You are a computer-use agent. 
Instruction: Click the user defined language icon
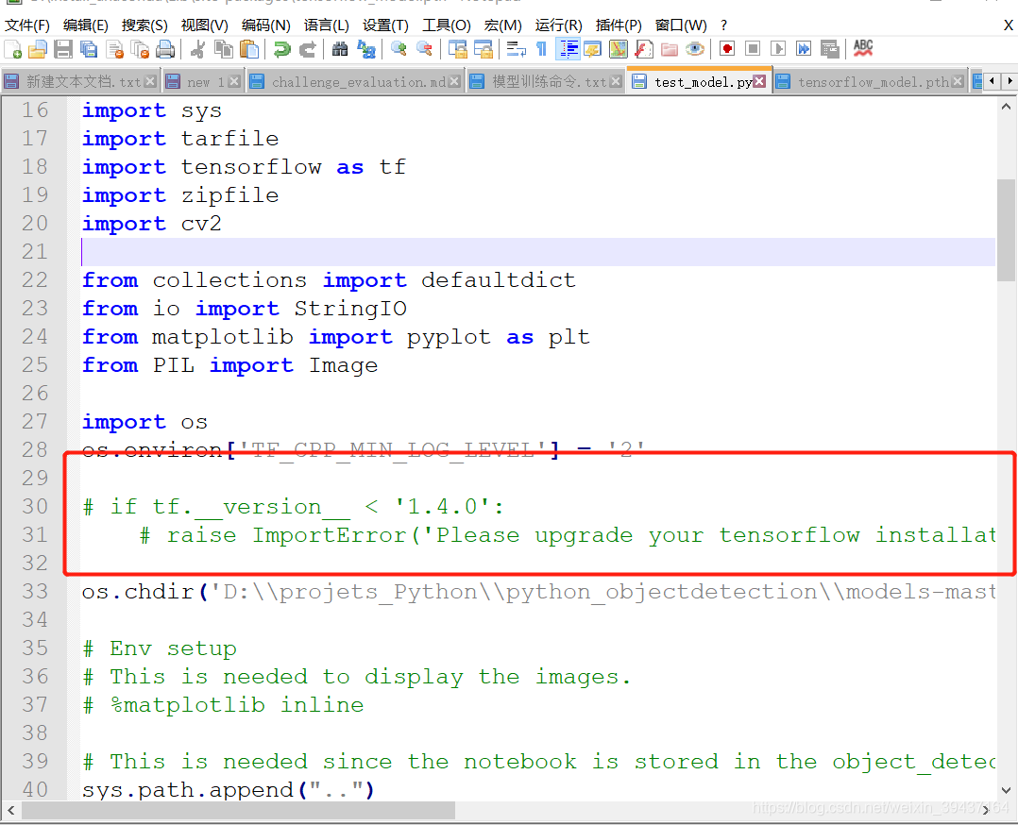(593, 49)
